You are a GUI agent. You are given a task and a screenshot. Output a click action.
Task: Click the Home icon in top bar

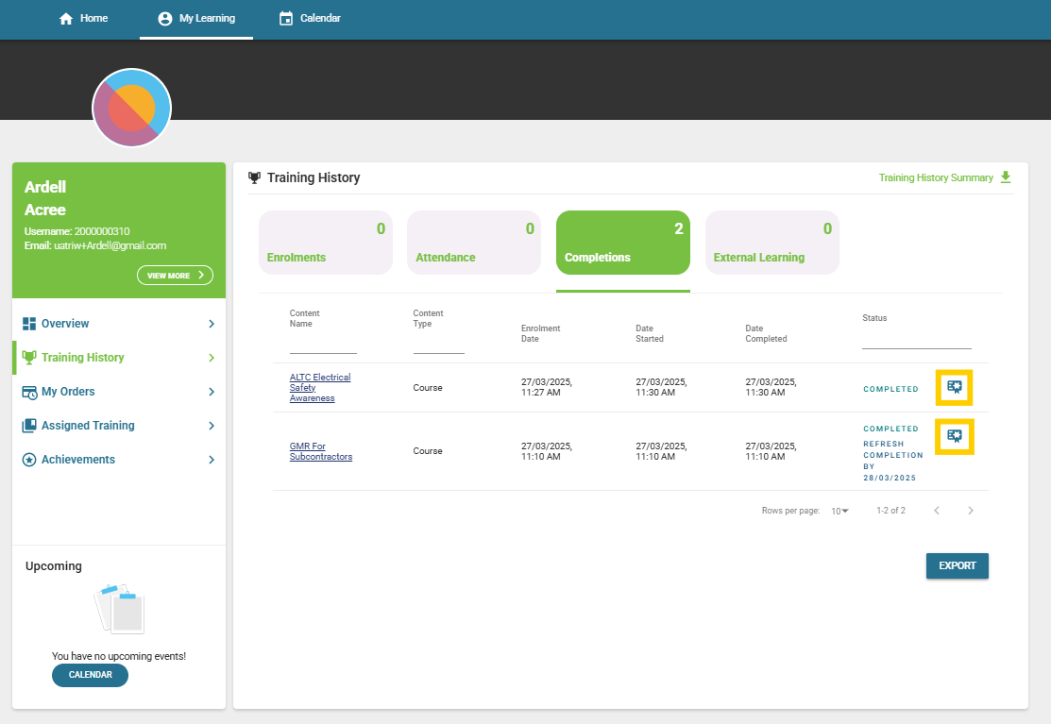[66, 19]
